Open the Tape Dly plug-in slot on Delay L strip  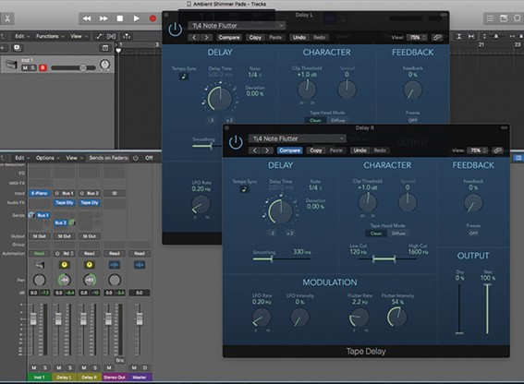(x=64, y=202)
